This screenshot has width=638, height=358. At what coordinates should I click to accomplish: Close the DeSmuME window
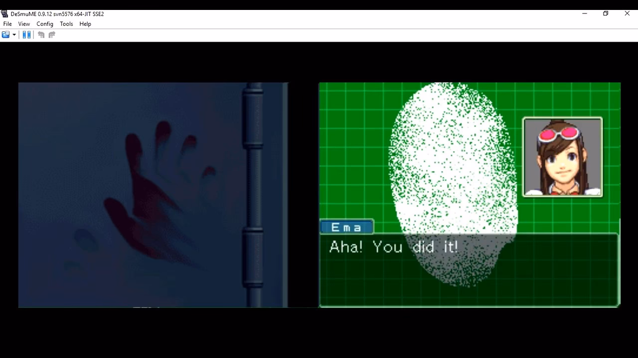tap(627, 13)
